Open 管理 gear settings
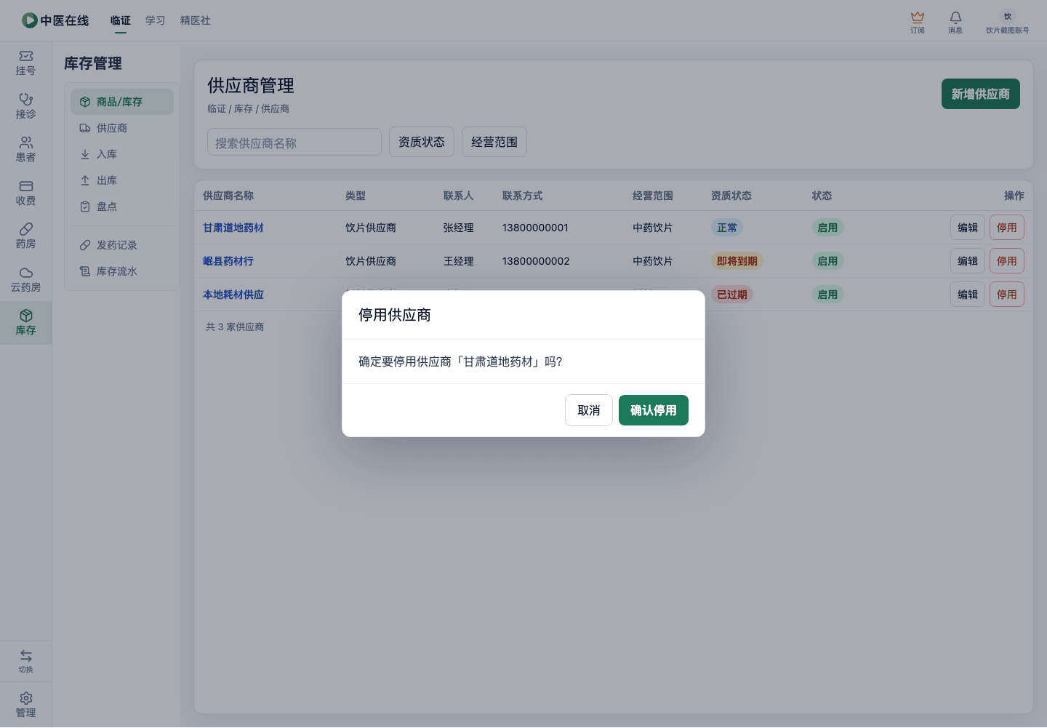1047x728 pixels. (26, 705)
